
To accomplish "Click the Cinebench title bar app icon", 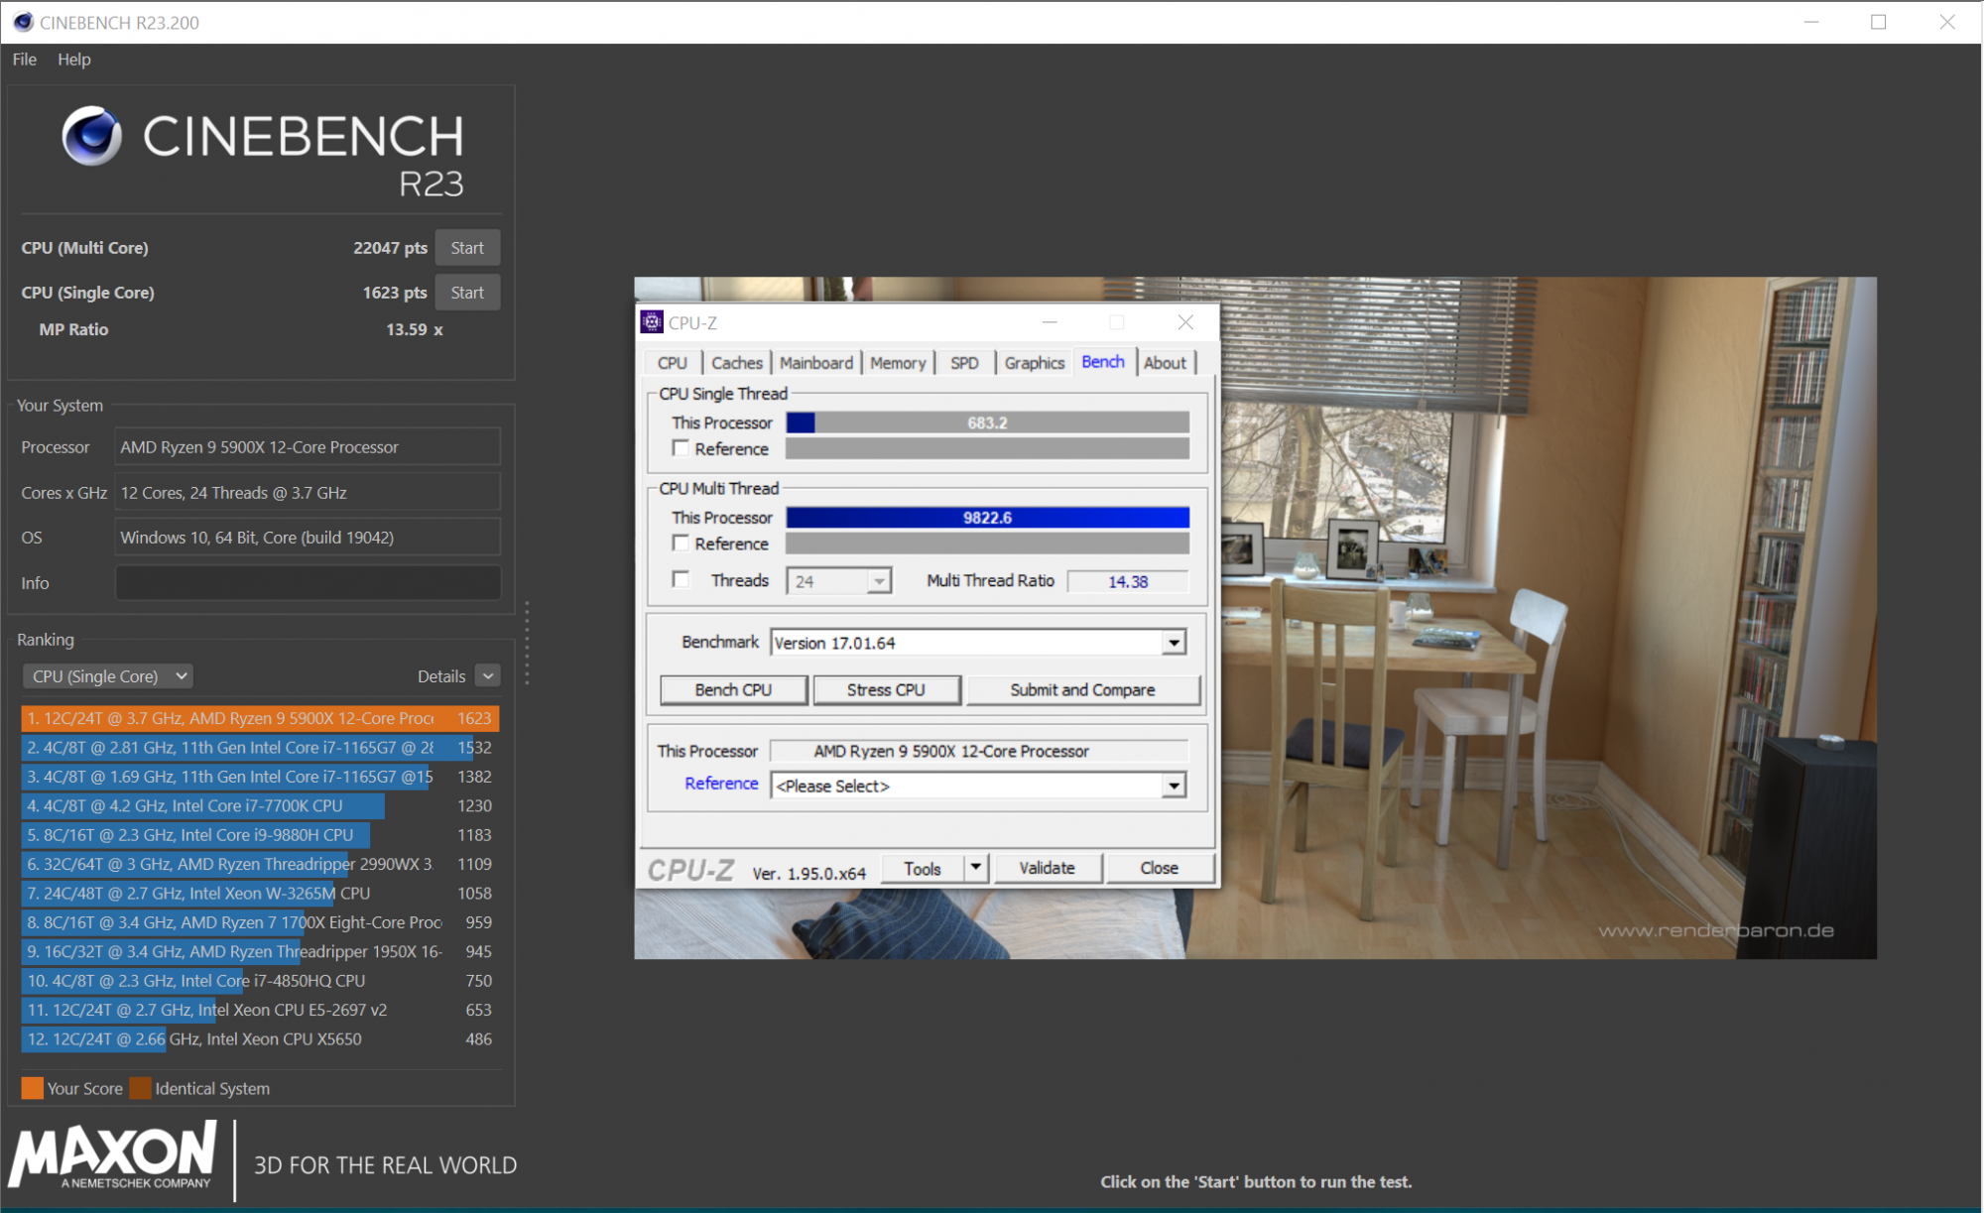I will pyautogui.click(x=23, y=22).
